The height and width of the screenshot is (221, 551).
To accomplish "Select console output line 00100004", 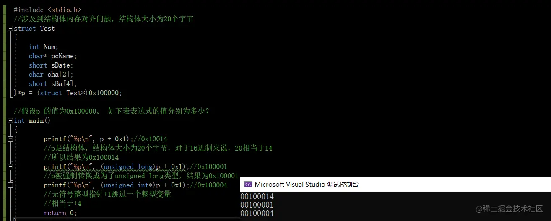I will pyautogui.click(x=257, y=214).
